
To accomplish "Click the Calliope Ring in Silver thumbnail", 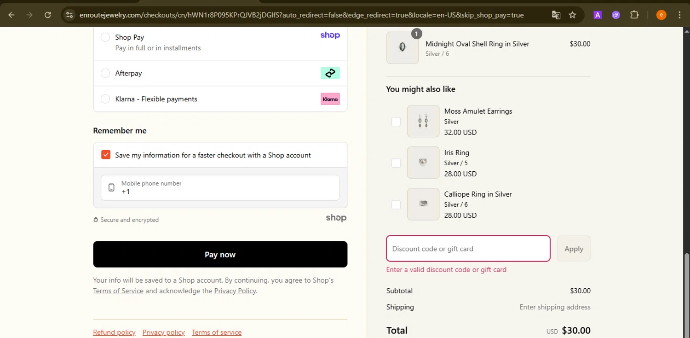I will point(423,204).
